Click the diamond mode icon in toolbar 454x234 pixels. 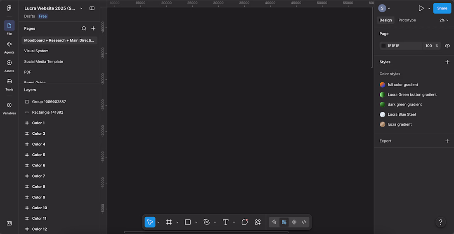coord(294,222)
